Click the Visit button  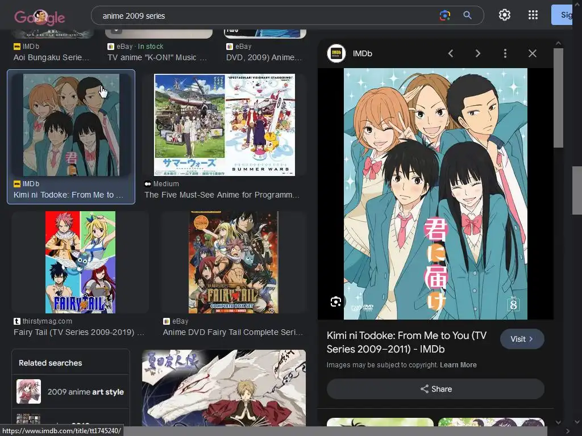point(522,339)
